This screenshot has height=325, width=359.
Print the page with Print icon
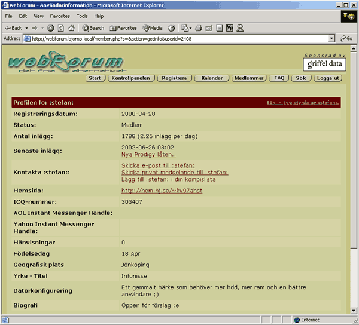[x=199, y=28]
